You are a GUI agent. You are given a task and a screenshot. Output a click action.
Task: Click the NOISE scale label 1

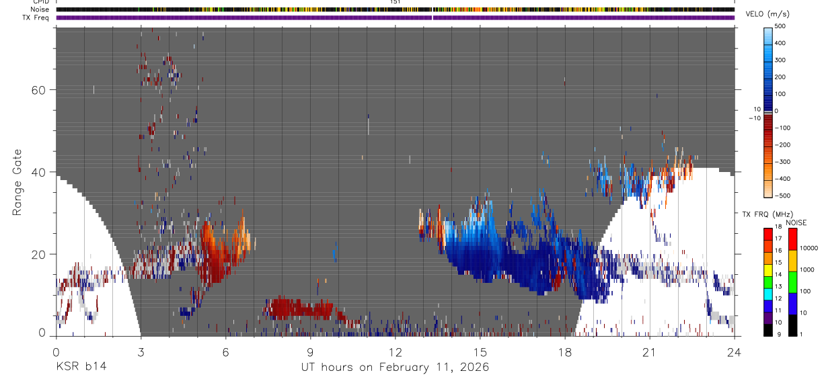click(802, 335)
